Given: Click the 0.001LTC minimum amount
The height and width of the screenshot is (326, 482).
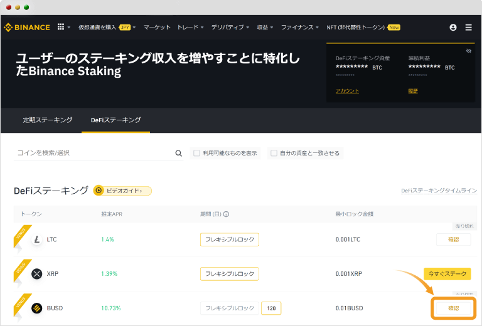Looking at the screenshot, I should tap(348, 239).
